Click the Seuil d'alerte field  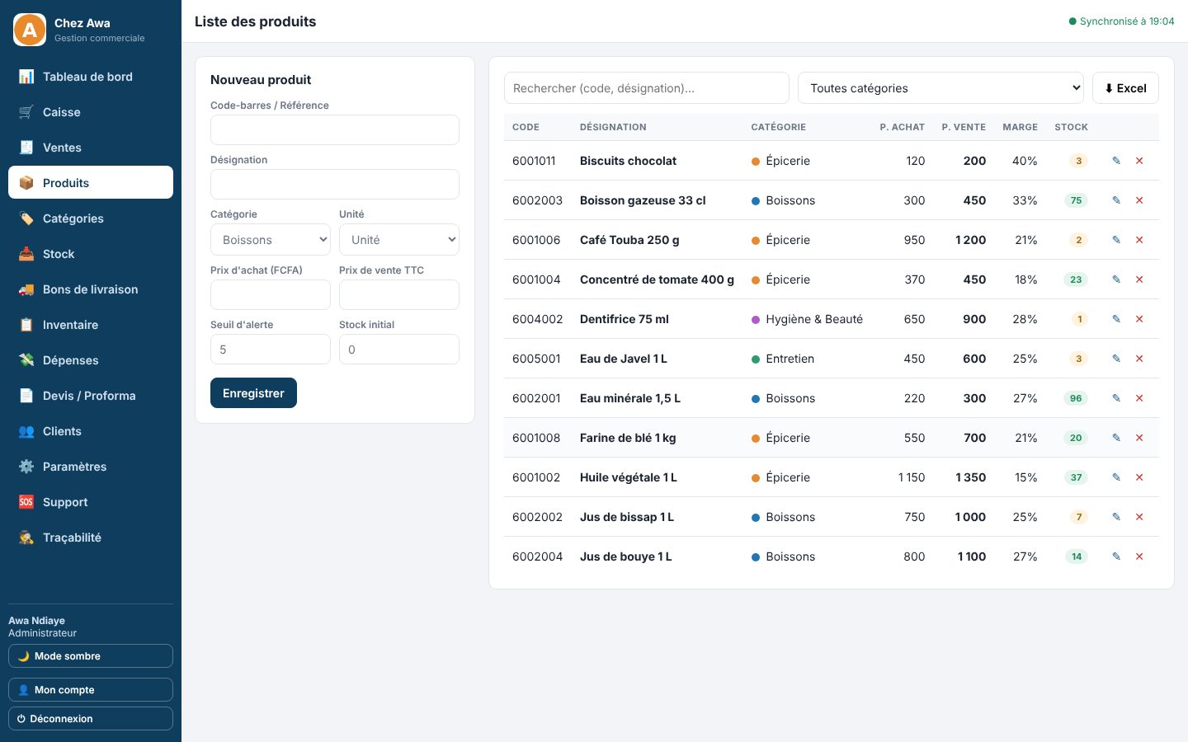271,350
